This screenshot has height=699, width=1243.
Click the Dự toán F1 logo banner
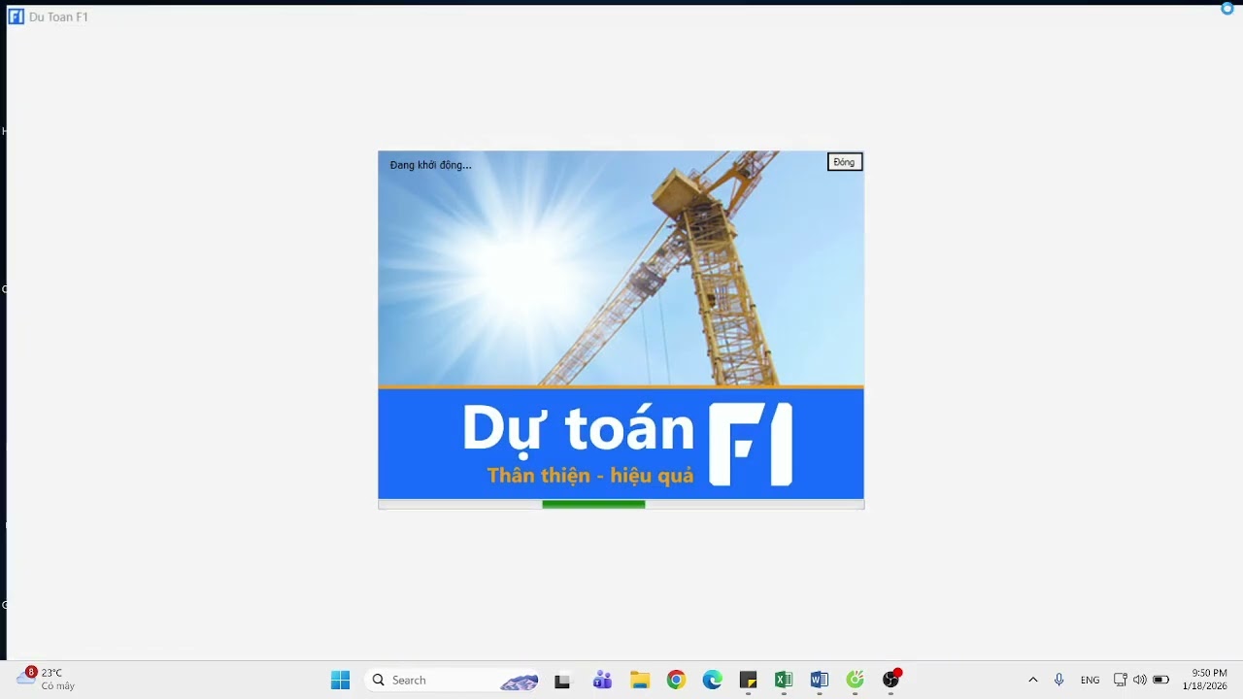[621, 444]
